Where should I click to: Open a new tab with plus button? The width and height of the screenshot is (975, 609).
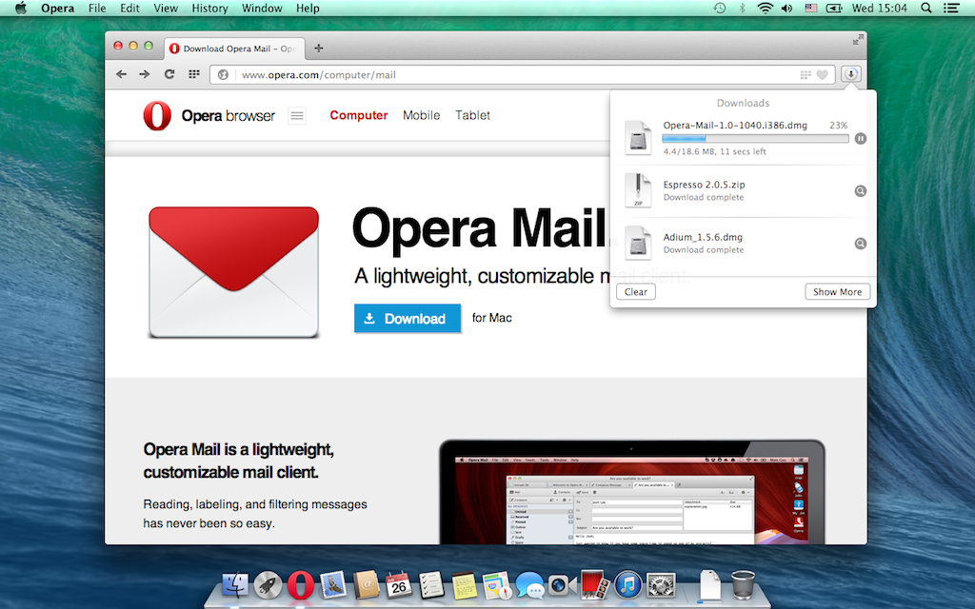tap(319, 49)
